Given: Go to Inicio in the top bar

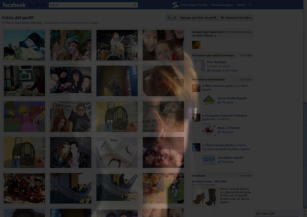Looking at the screenshot, I should pos(241,5).
